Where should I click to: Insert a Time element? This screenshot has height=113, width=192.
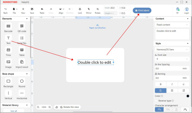coord(8,50)
